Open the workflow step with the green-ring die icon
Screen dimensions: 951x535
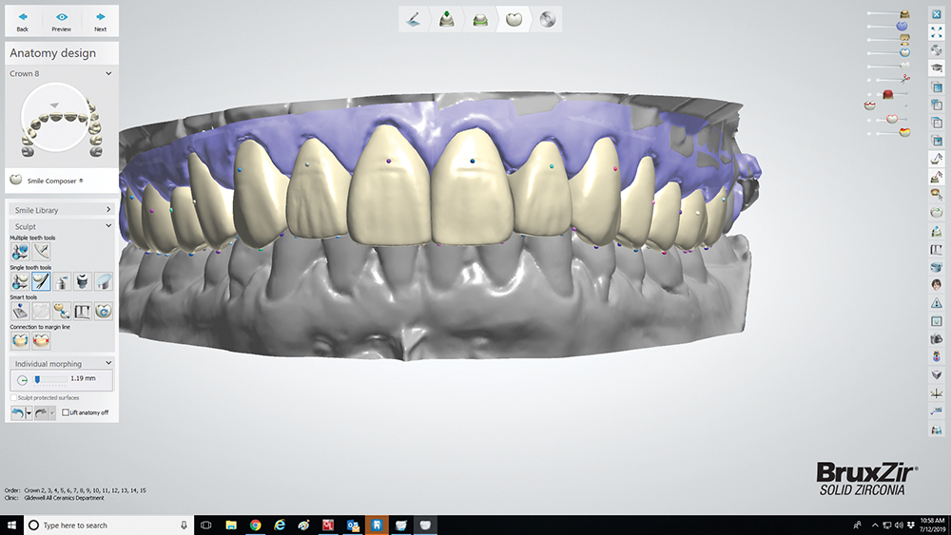(480, 19)
